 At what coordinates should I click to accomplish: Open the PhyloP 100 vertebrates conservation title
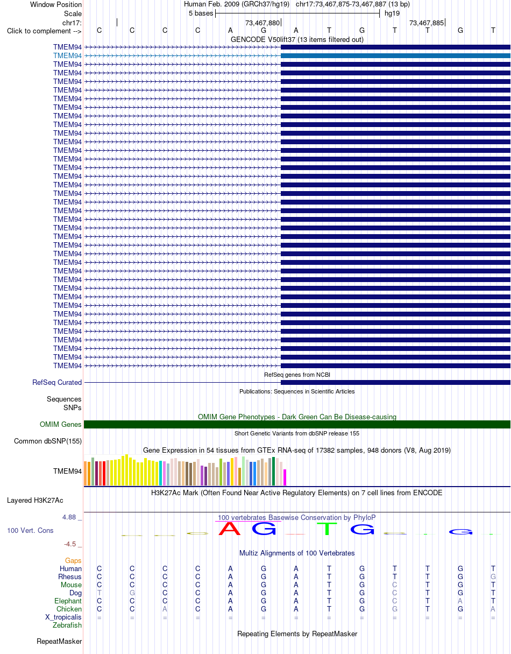click(297, 517)
